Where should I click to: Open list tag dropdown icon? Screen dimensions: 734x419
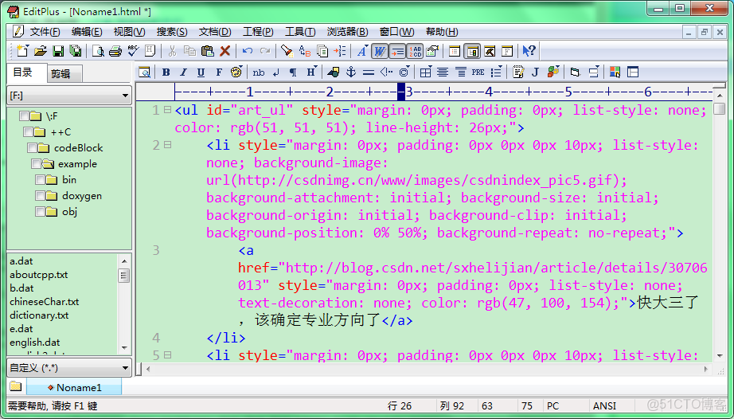496,72
